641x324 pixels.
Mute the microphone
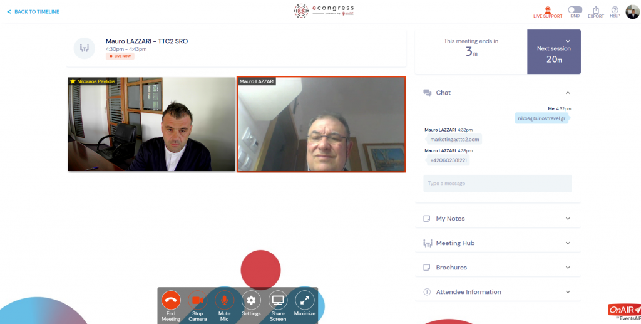point(225,300)
